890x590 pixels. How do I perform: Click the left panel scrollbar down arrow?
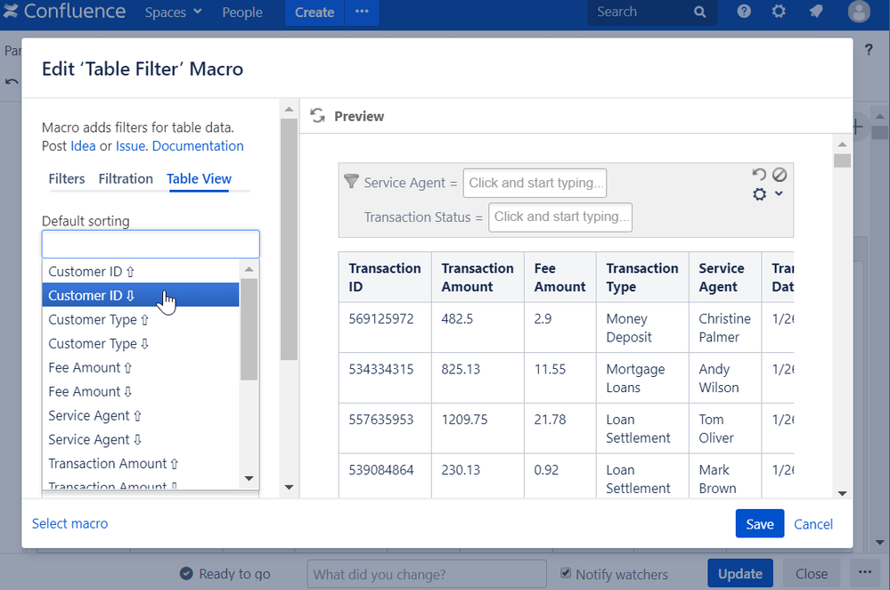tap(289, 488)
